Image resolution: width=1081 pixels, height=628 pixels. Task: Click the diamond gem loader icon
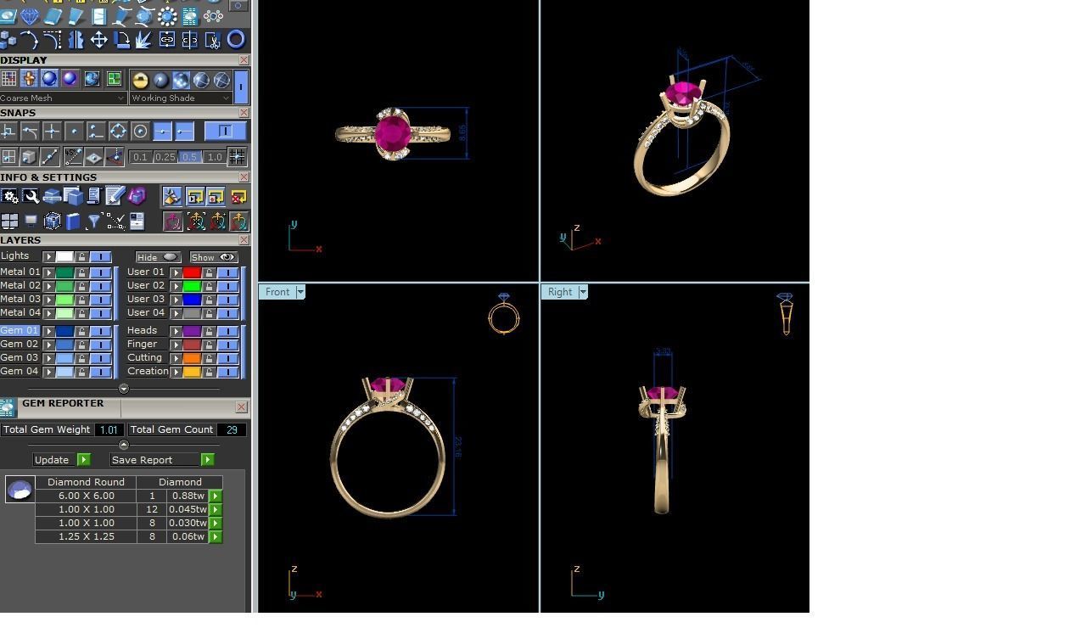point(30,16)
